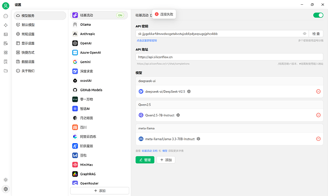Click the Qwen2.5 group header
The height and width of the screenshot is (196, 328).
pos(230,105)
